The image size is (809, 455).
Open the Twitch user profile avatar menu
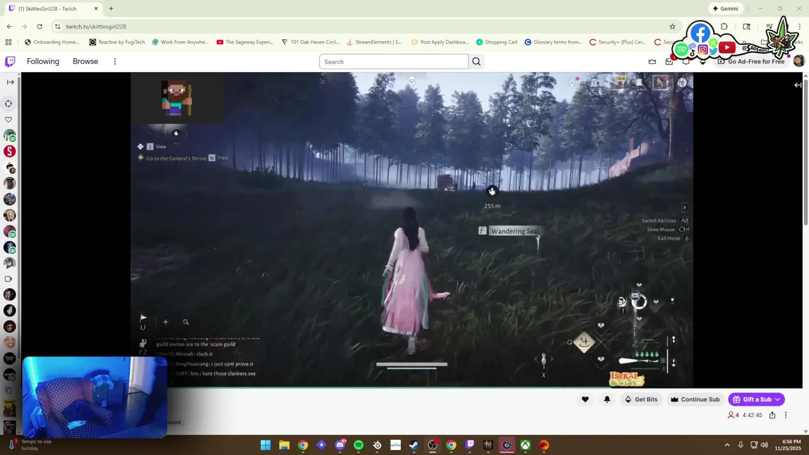(x=798, y=61)
